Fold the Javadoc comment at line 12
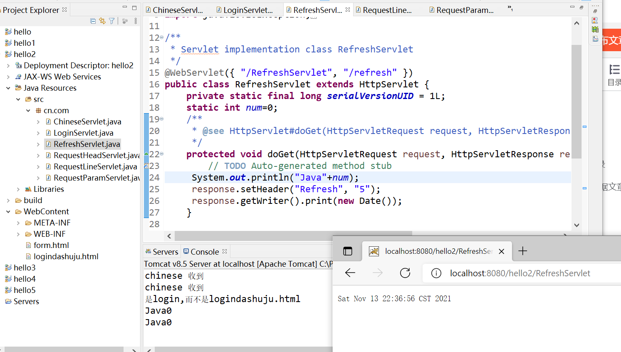The width and height of the screenshot is (621, 352). pos(162,37)
